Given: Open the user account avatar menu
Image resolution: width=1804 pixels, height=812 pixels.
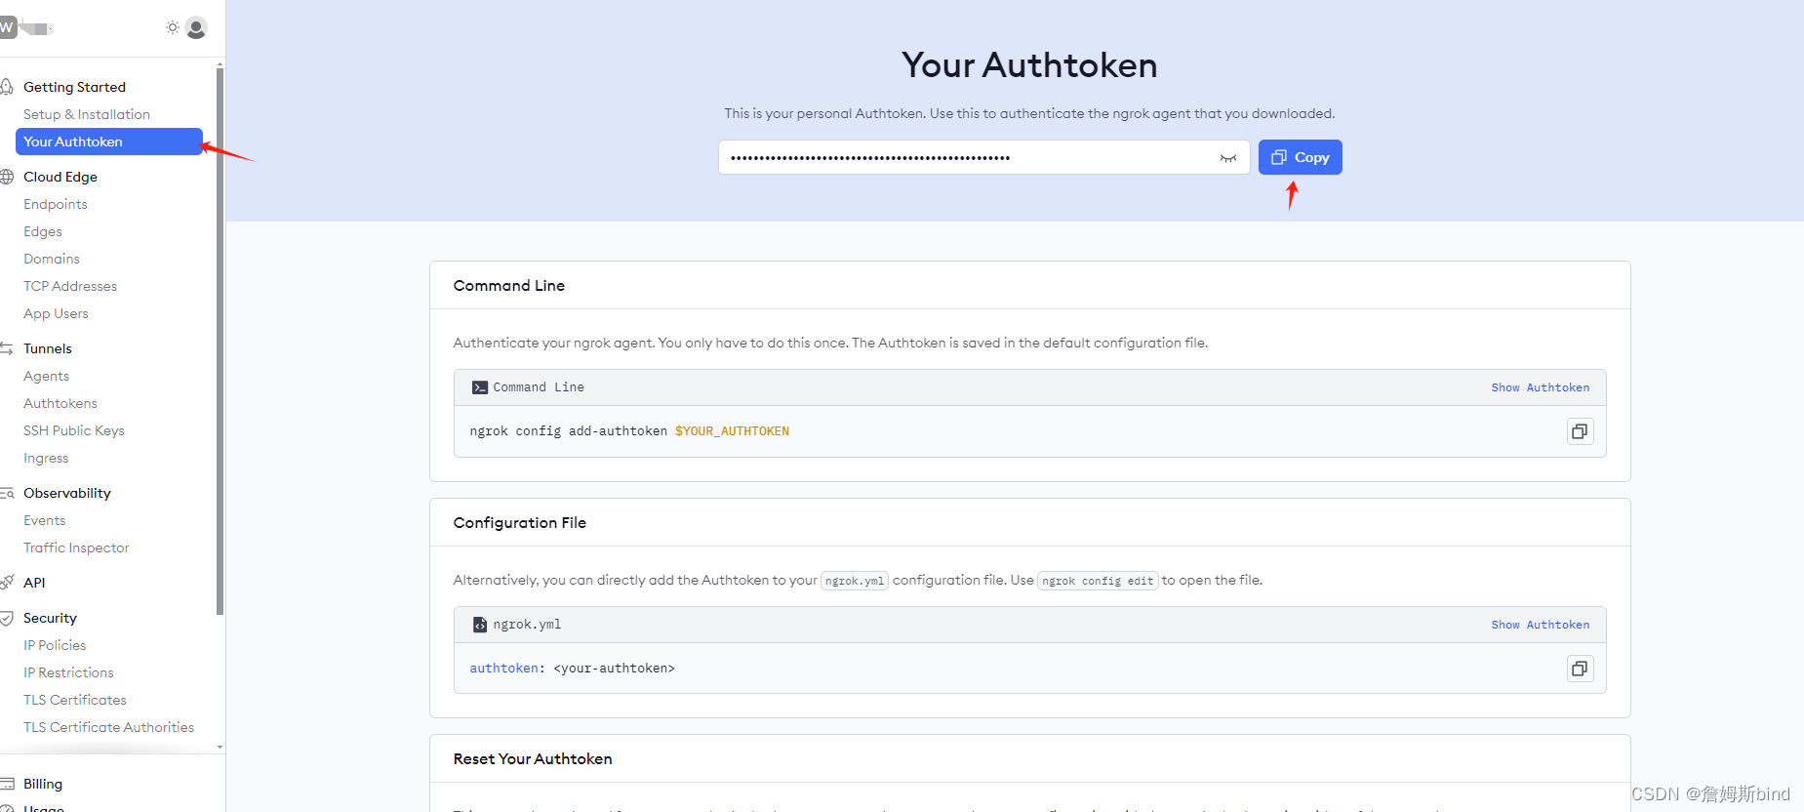Looking at the screenshot, I should [196, 28].
